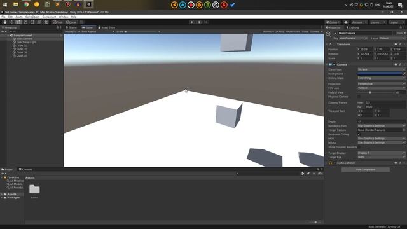This screenshot has height=229, width=407.
Task: Switch to the Lighting tab
Action: [x=352, y=27]
